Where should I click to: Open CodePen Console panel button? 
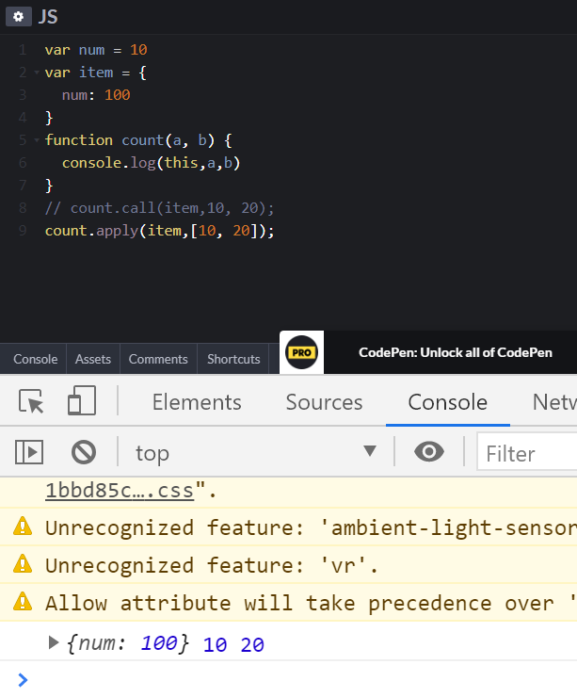coord(36,359)
